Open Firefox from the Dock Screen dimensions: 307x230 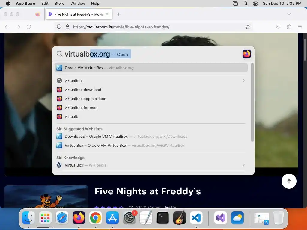pos(79,218)
